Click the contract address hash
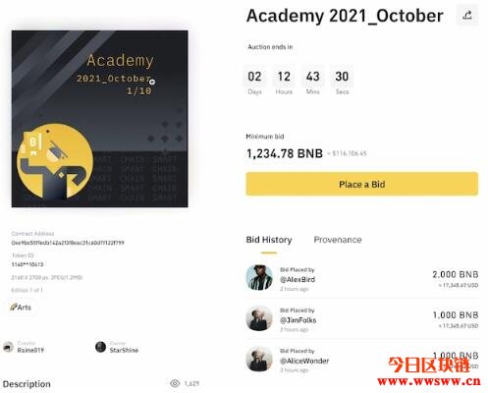The width and height of the screenshot is (488, 393). coord(68,243)
